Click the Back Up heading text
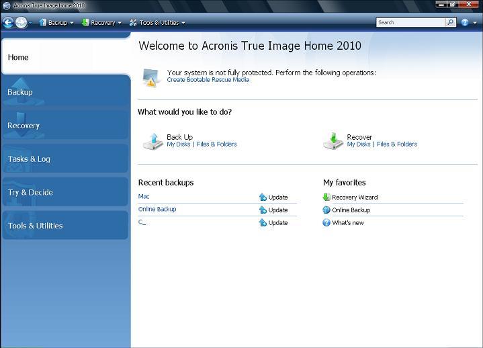The height and width of the screenshot is (348, 483). [179, 137]
